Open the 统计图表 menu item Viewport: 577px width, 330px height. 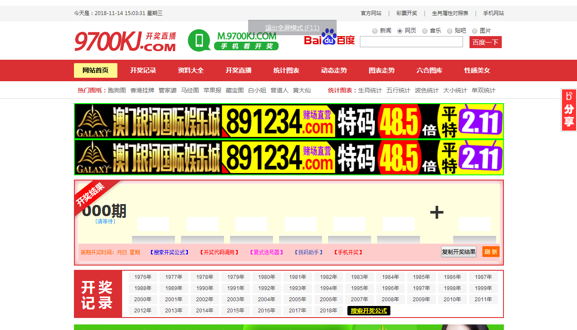pyautogui.click(x=286, y=70)
